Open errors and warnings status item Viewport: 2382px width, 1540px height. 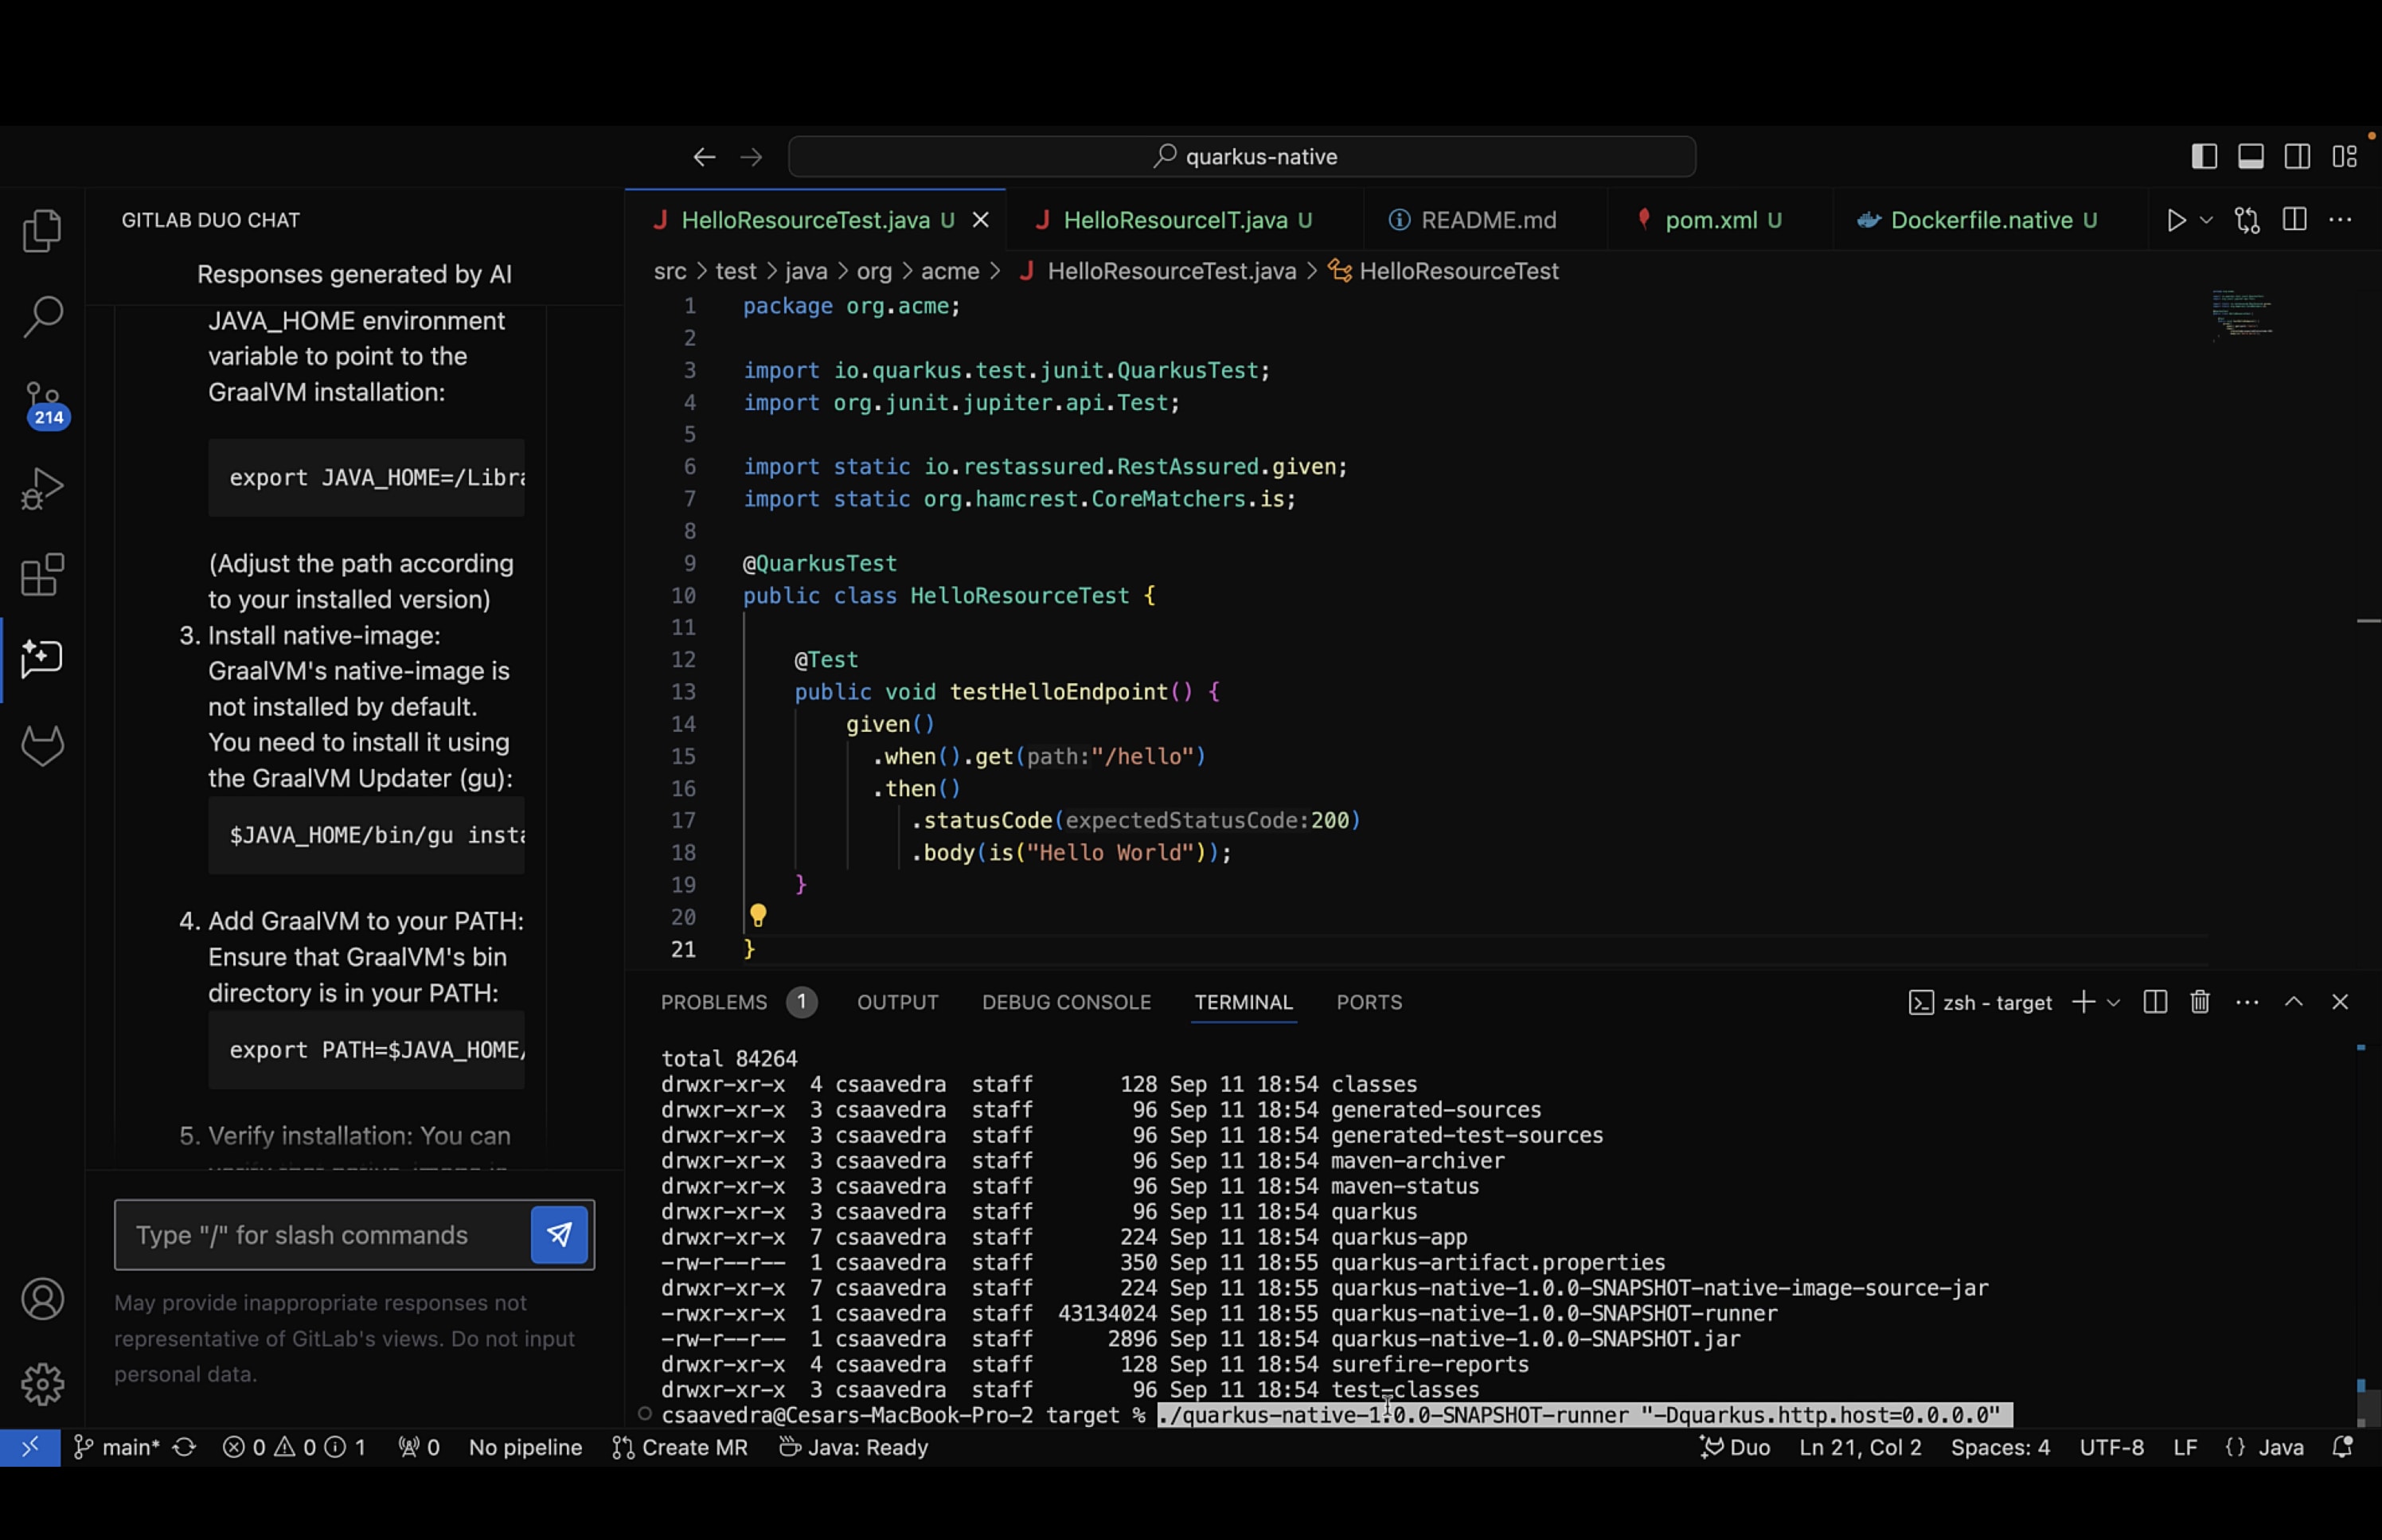coord(294,1447)
